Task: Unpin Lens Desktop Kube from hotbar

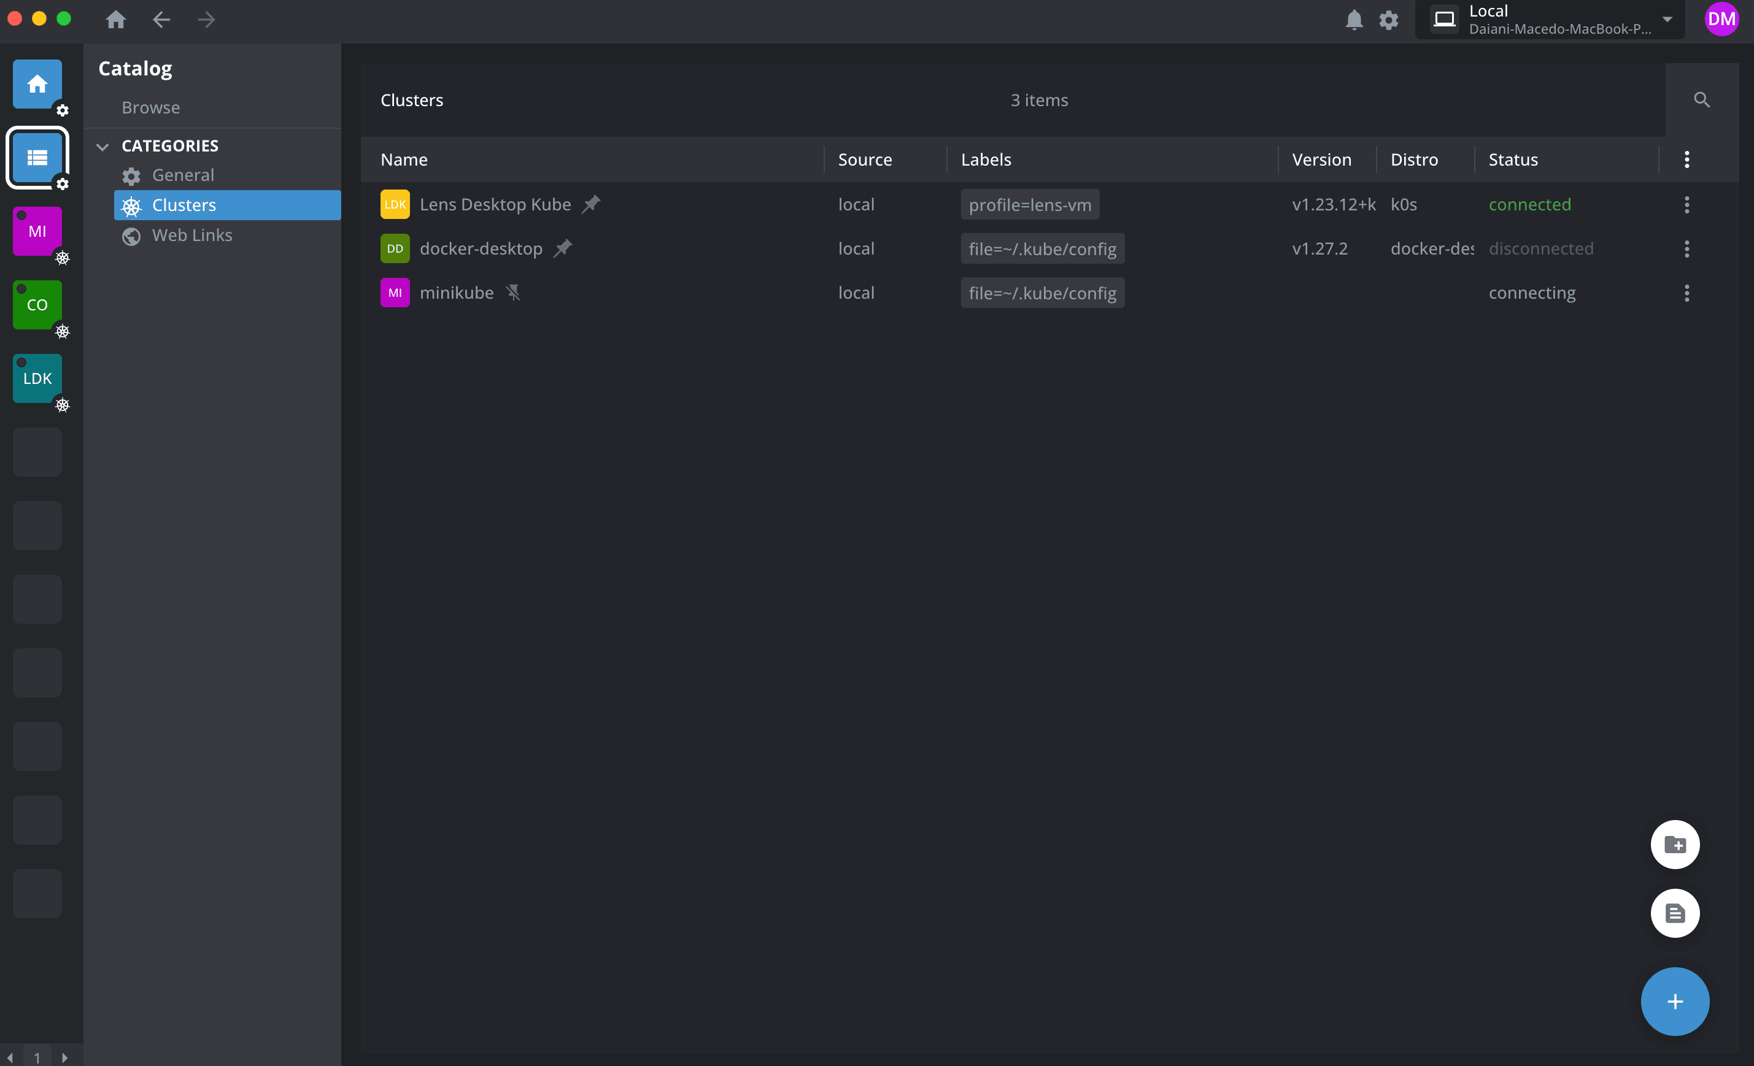Action: (591, 204)
